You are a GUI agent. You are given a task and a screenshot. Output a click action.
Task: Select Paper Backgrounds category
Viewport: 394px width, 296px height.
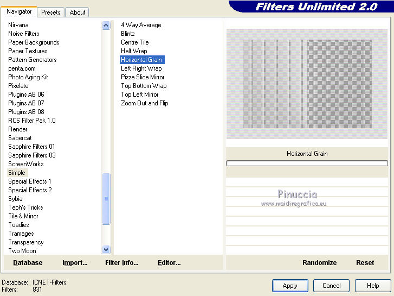34,42
